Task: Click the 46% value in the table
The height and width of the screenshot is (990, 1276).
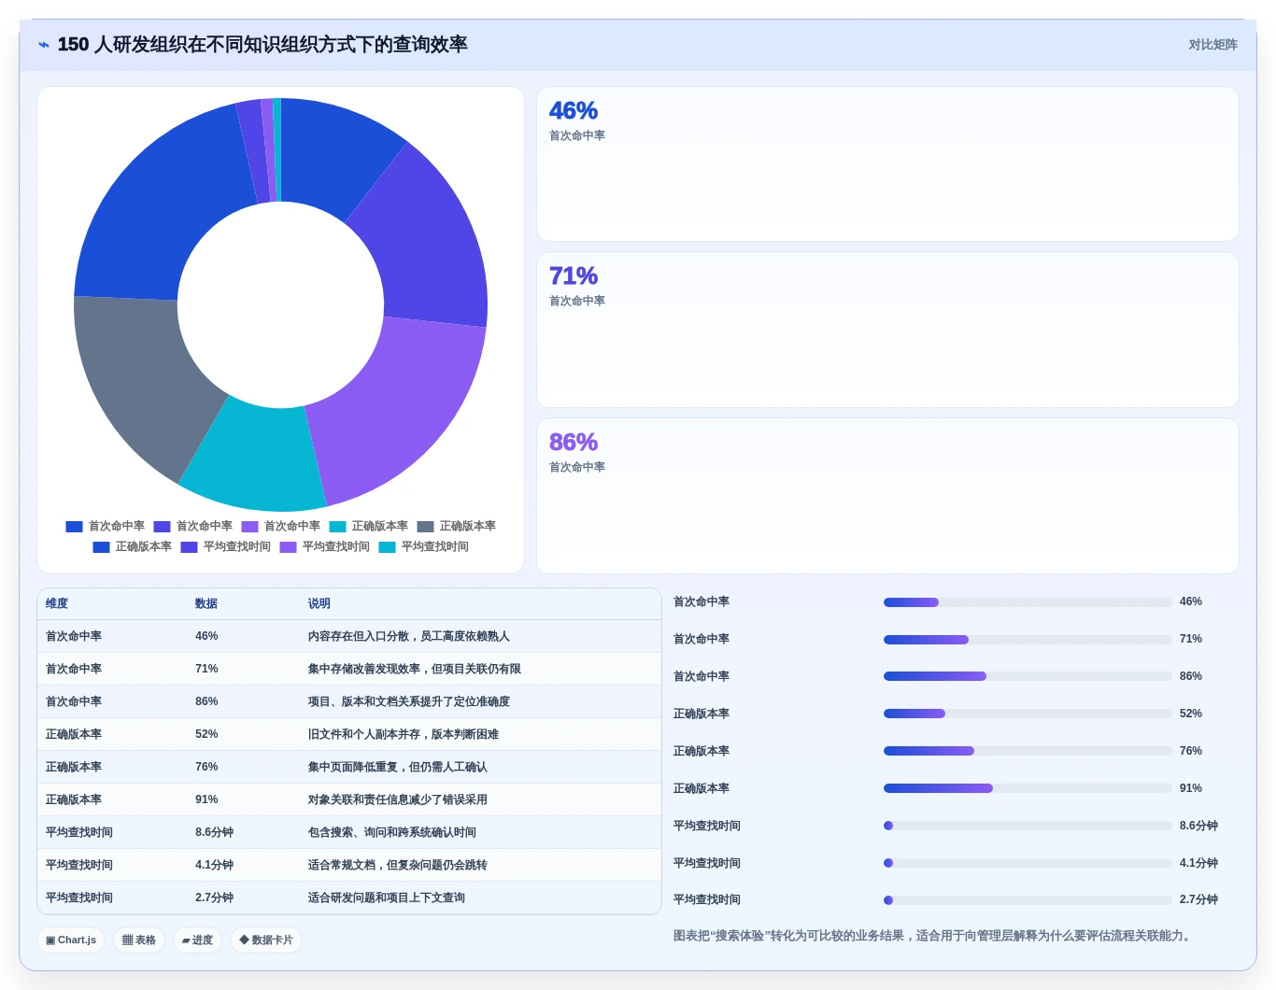Action: tap(206, 636)
